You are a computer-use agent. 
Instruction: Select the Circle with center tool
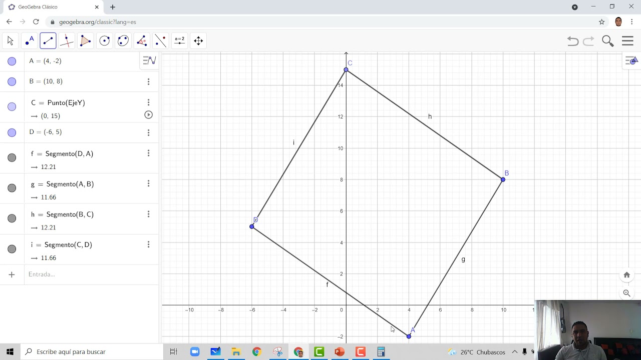point(104,41)
